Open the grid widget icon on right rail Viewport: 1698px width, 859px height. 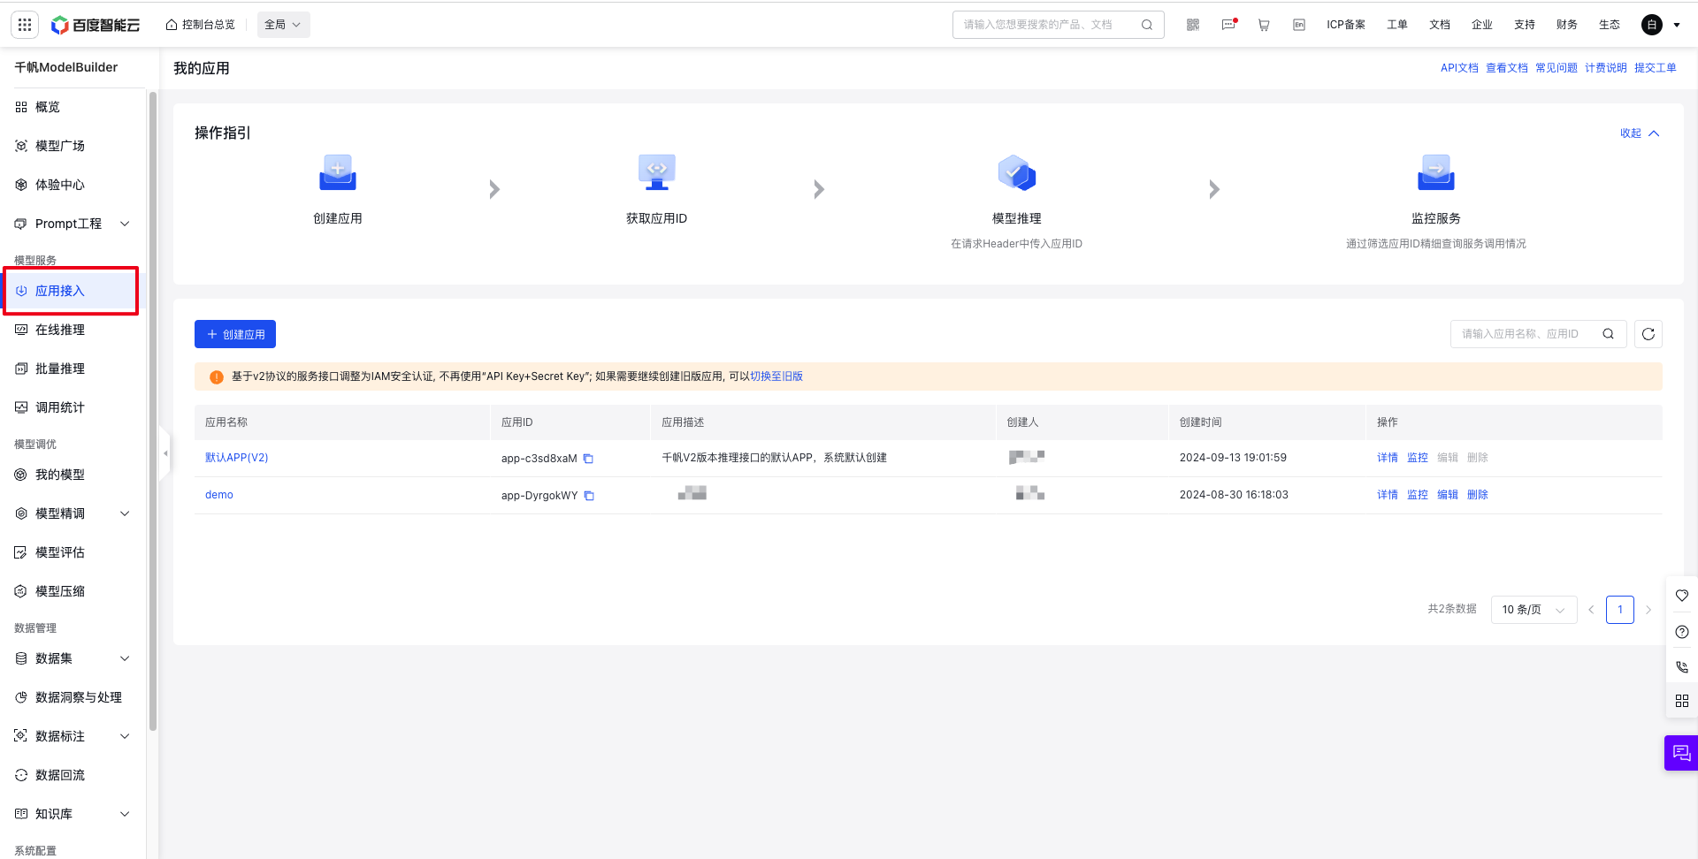1682,701
